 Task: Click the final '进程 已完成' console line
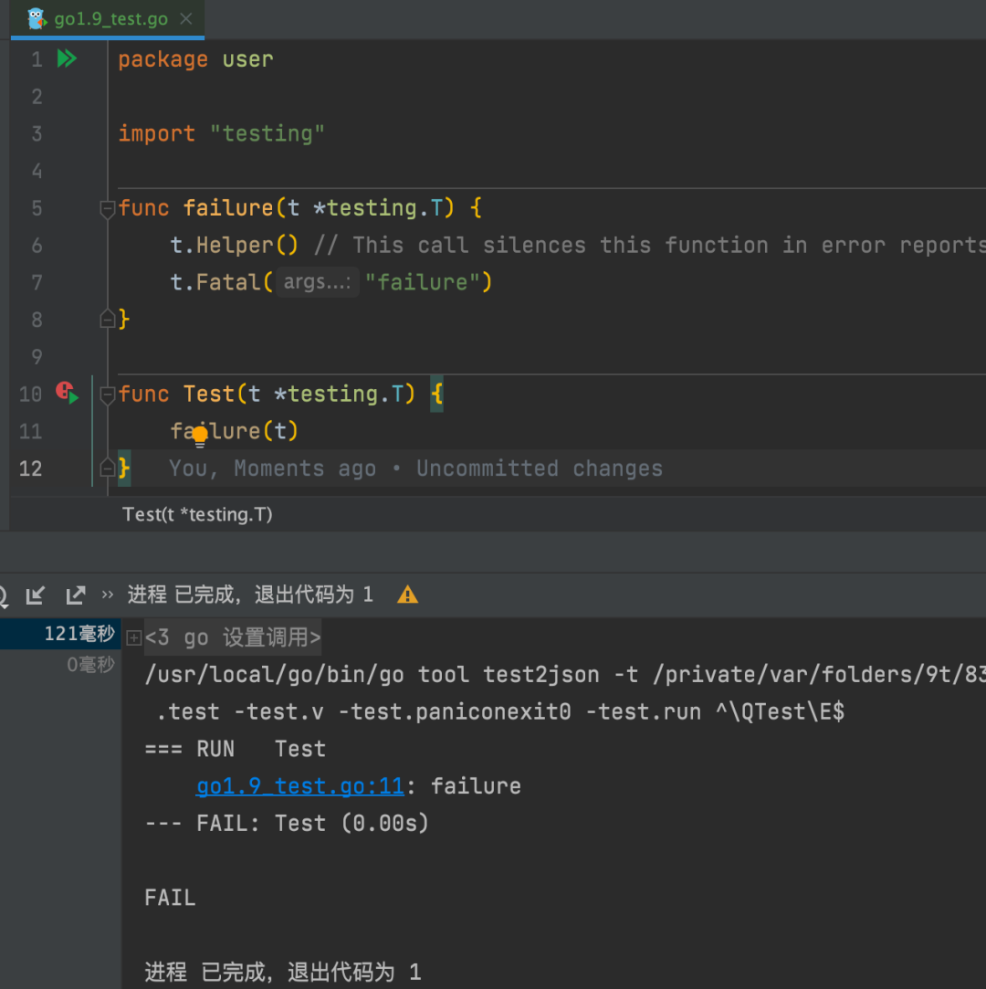tap(282, 972)
